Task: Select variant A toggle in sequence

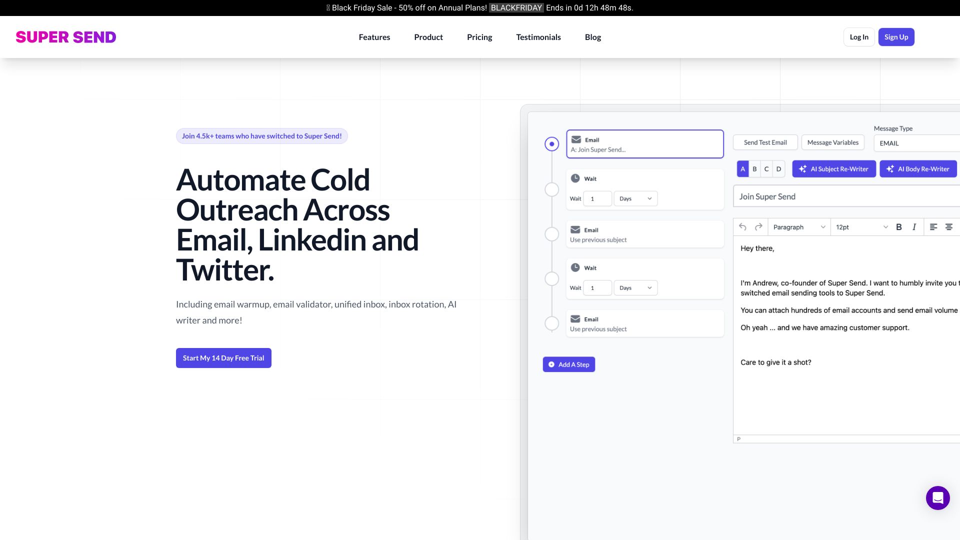Action: [x=743, y=169]
